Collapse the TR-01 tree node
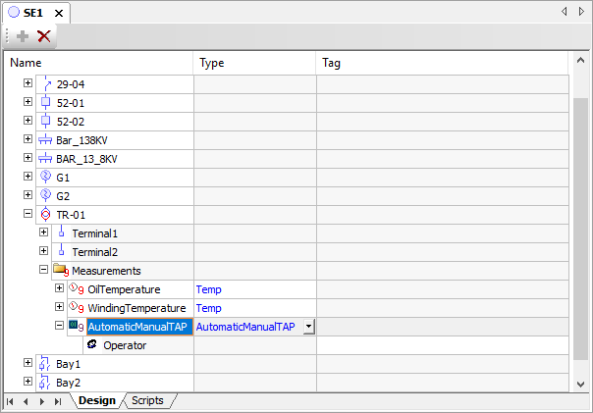Screen dimensions: 593x413 pos(28,215)
